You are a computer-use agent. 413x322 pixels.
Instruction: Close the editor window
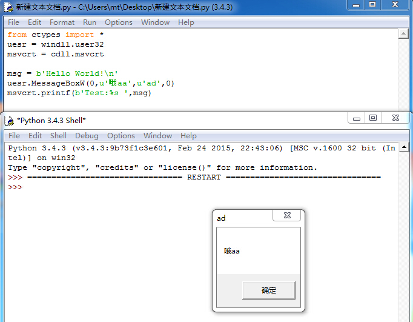click(397, 5)
